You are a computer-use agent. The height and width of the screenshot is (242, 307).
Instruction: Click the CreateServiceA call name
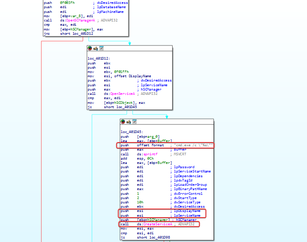158,224
